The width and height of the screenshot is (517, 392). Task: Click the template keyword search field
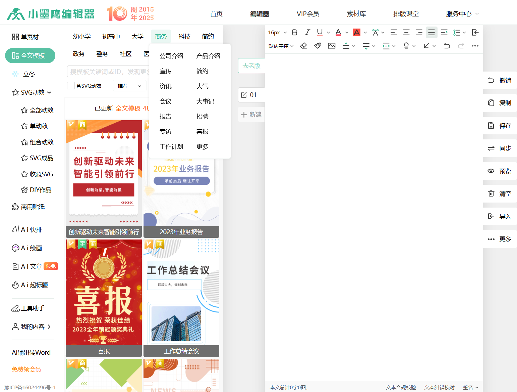(108, 72)
